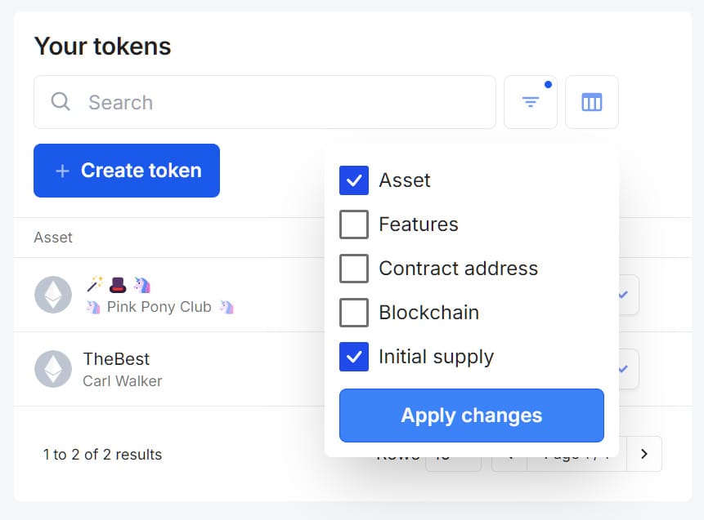Click the Ethereum icon beside Pink Pony Club
704x520 pixels.
52,295
